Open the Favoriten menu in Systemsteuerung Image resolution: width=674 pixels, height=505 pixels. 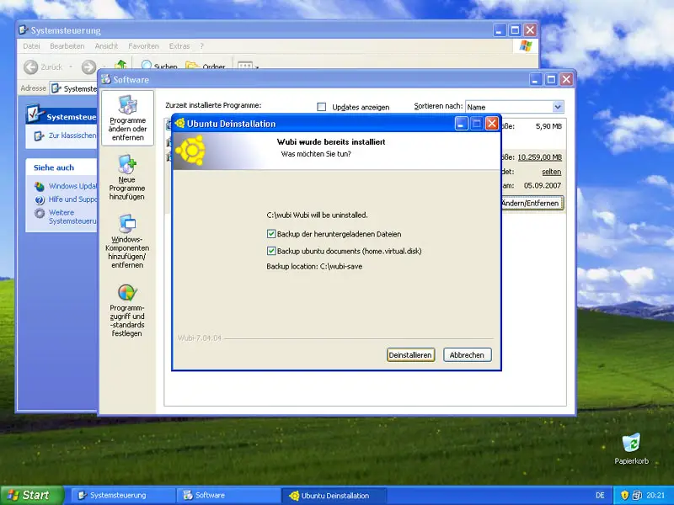[x=143, y=46]
